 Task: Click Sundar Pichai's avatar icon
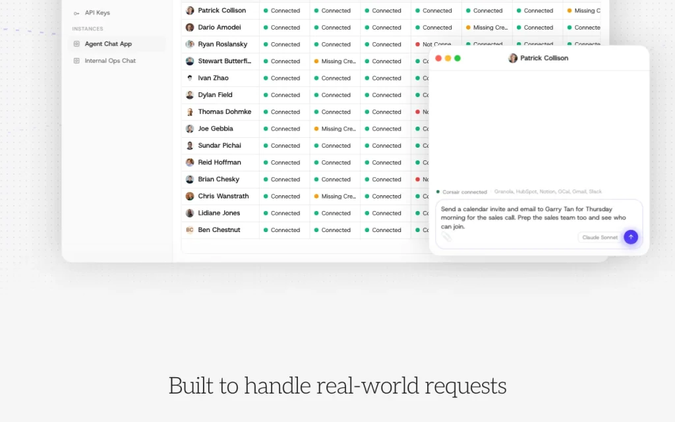[x=190, y=146]
